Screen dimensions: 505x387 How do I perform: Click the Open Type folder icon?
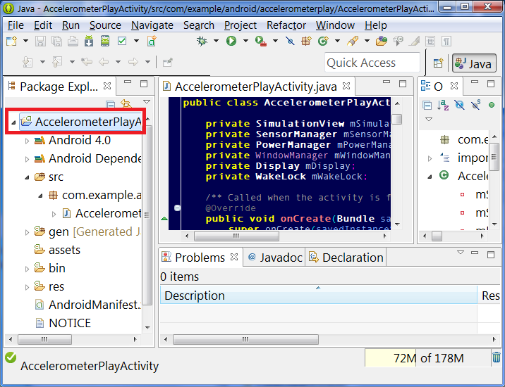(382, 41)
